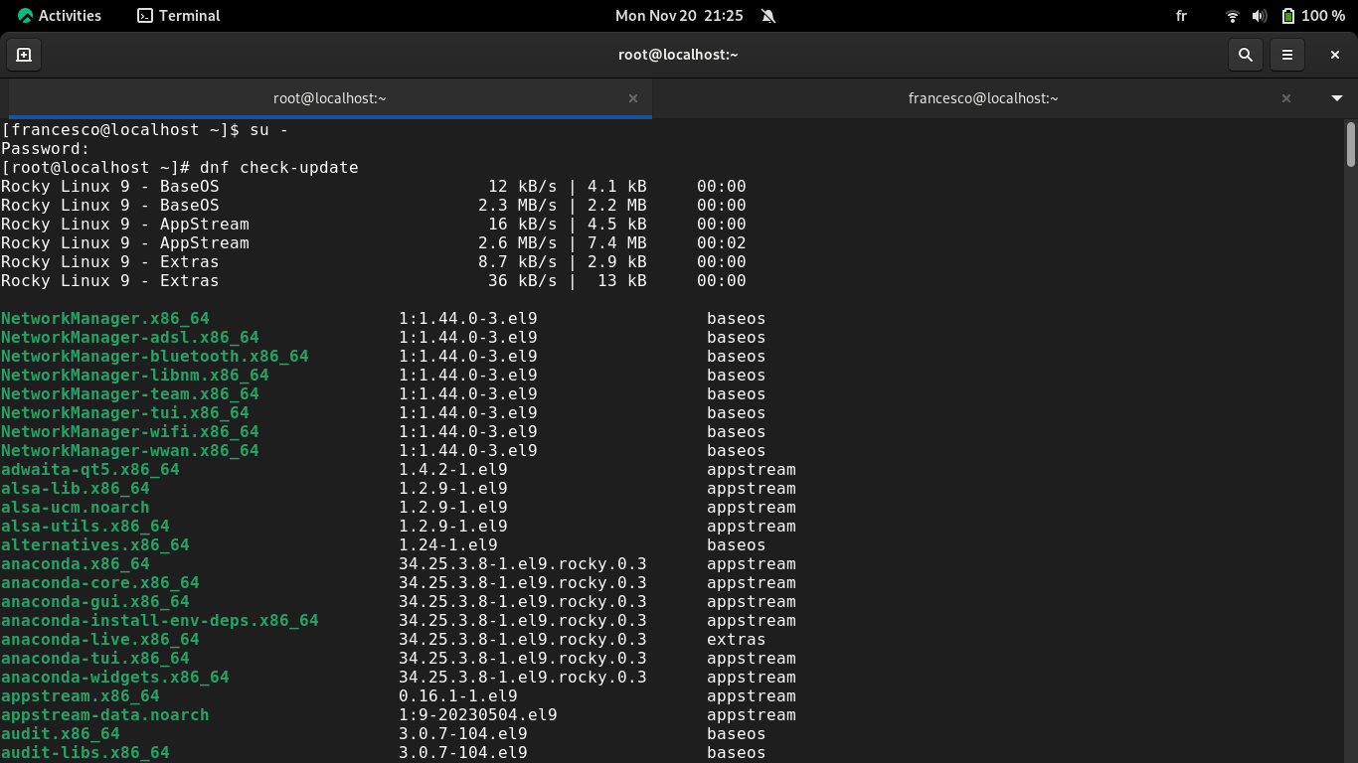The width and height of the screenshot is (1358, 763).
Task: Click the Terminal icon in the top bar
Action: point(145,16)
